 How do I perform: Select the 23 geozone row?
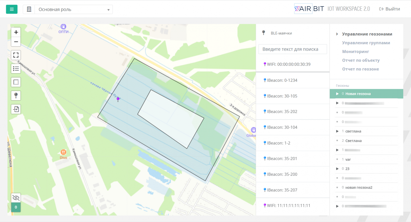pos(367,169)
